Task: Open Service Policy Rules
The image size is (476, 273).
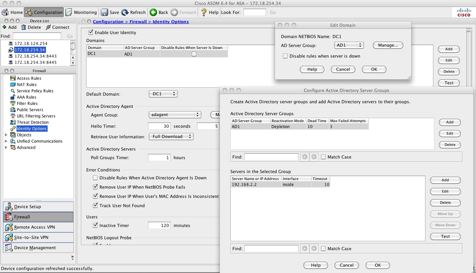Action: coord(32,91)
